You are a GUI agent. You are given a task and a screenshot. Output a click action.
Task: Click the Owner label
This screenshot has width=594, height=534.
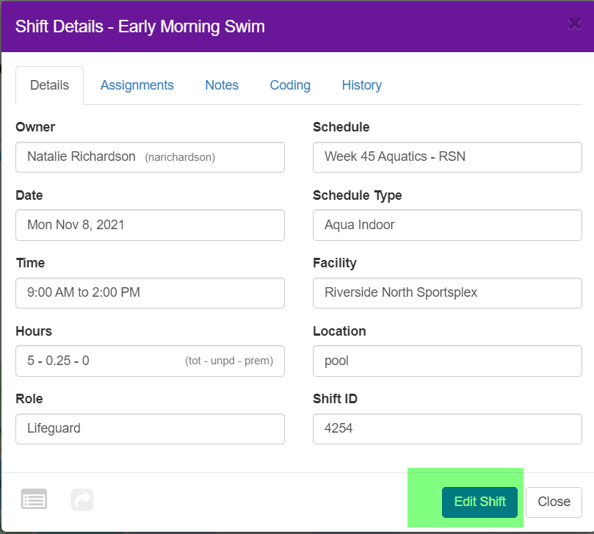coord(35,127)
